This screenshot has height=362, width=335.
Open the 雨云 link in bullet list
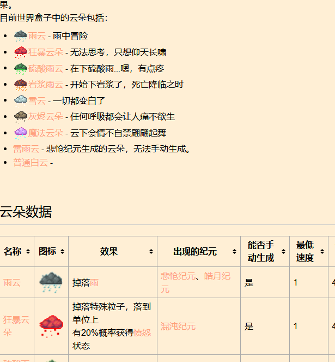pos(37,36)
